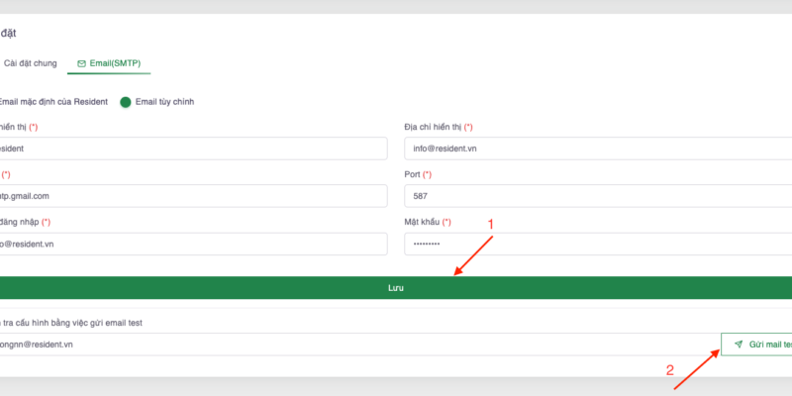The image size is (792, 396).
Task: Click the login username field below đăng nhập
Action: point(193,244)
